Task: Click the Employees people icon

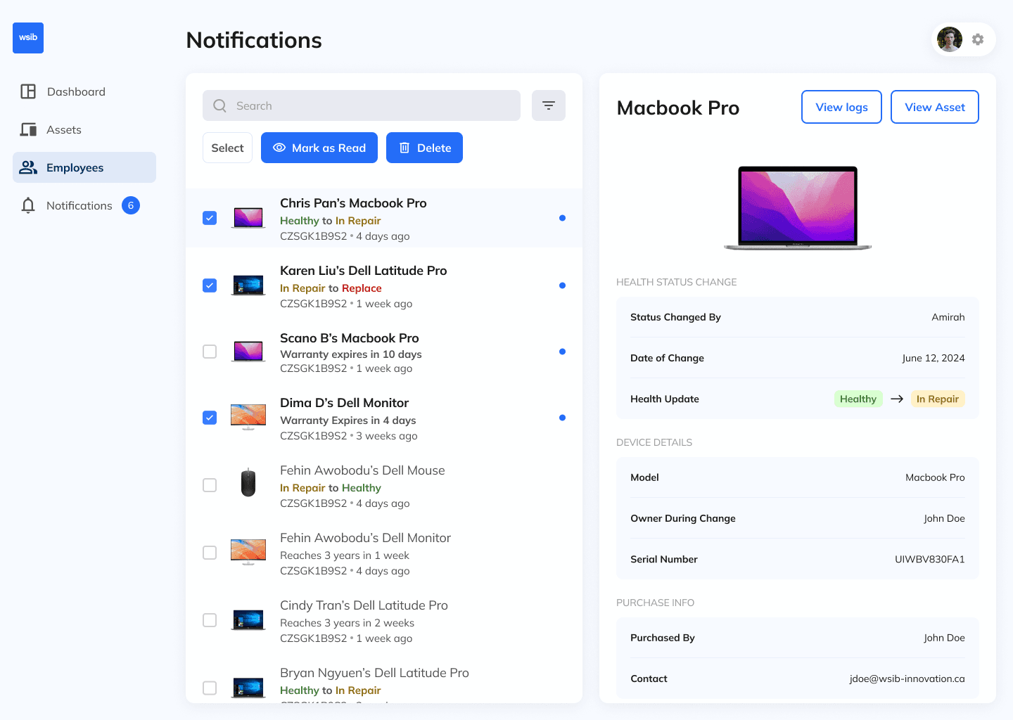Action: coord(28,167)
